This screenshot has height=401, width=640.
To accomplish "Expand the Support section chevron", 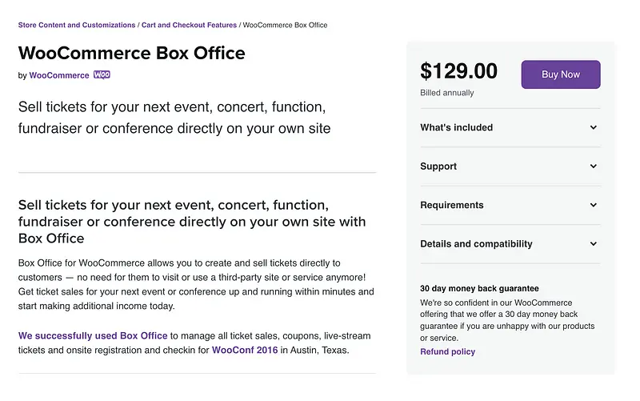I will click(594, 166).
